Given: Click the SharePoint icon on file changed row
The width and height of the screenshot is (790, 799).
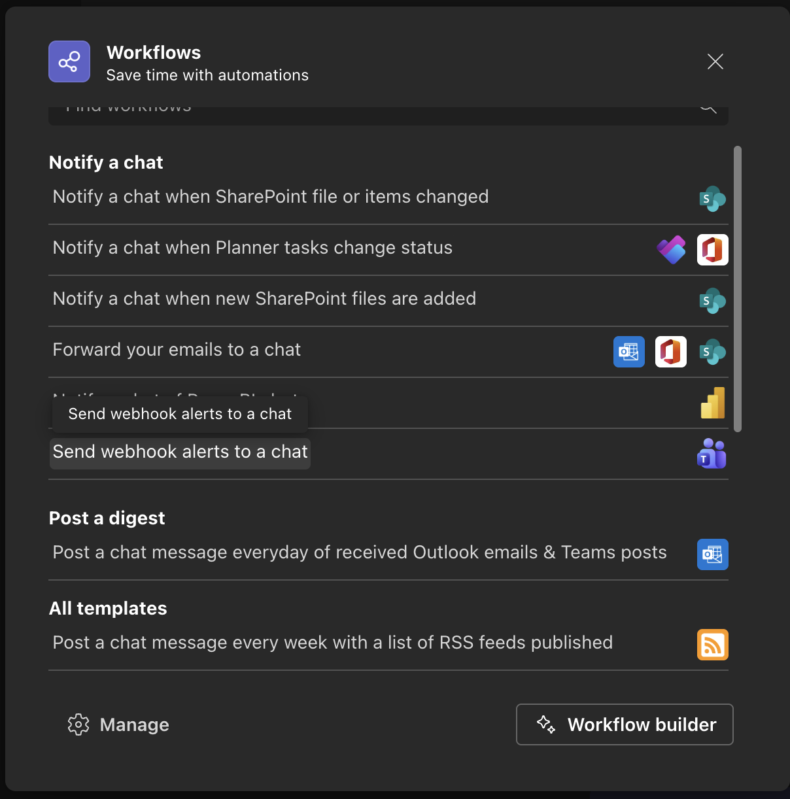Looking at the screenshot, I should click(x=712, y=199).
